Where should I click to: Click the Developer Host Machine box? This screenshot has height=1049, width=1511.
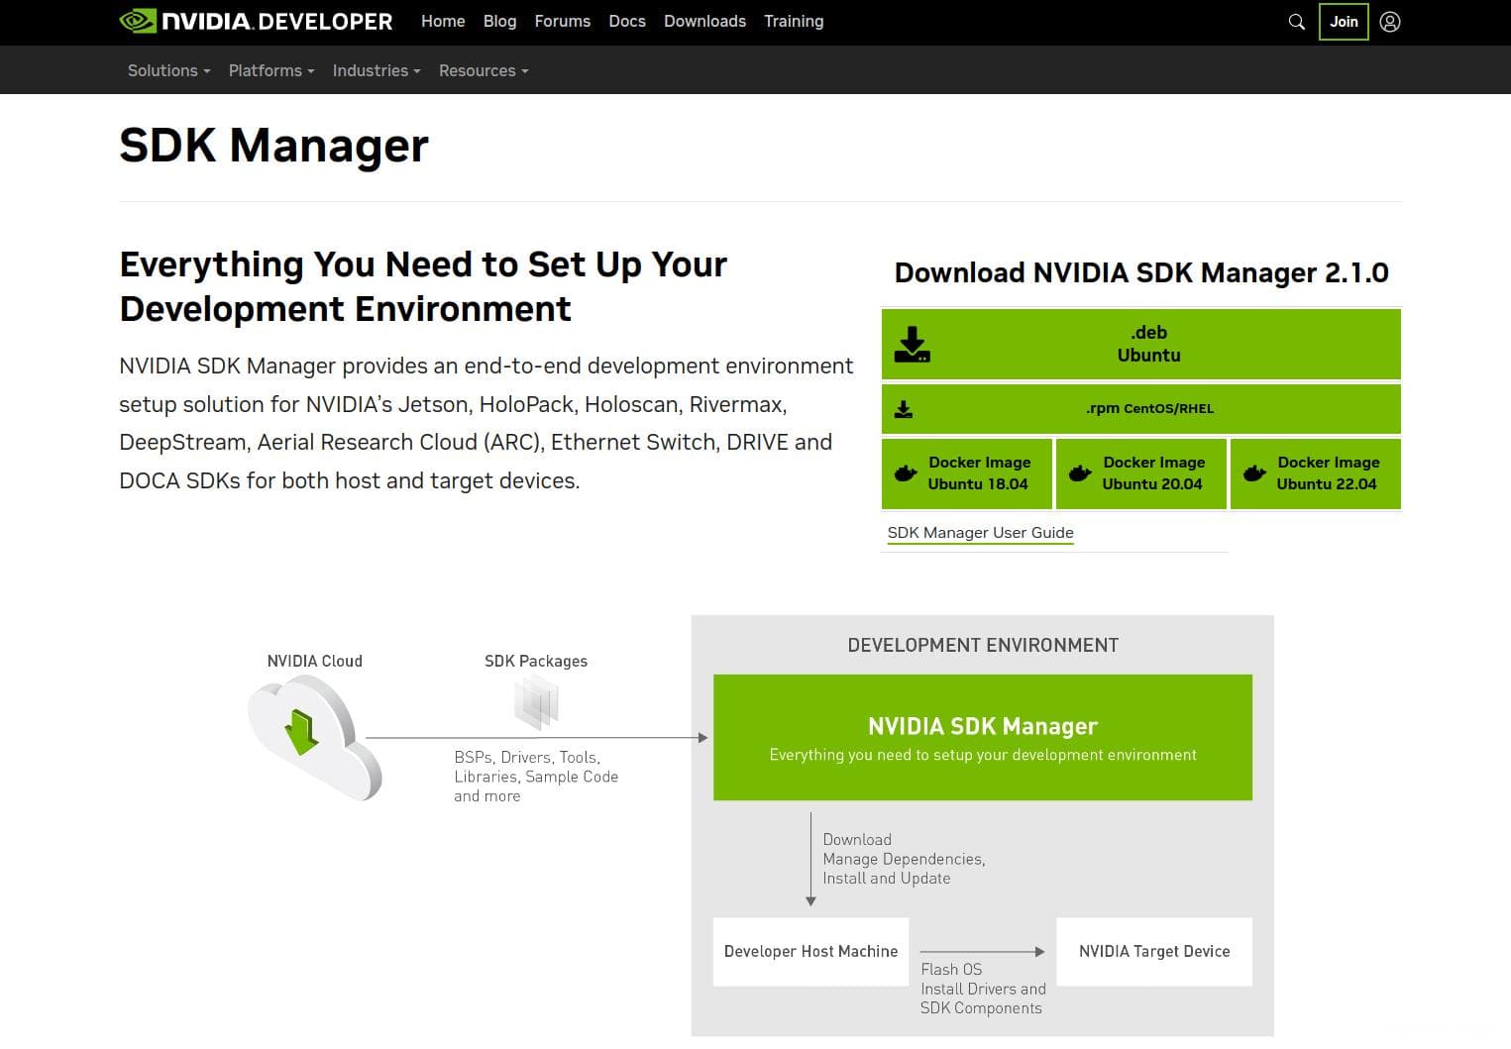[x=810, y=951]
